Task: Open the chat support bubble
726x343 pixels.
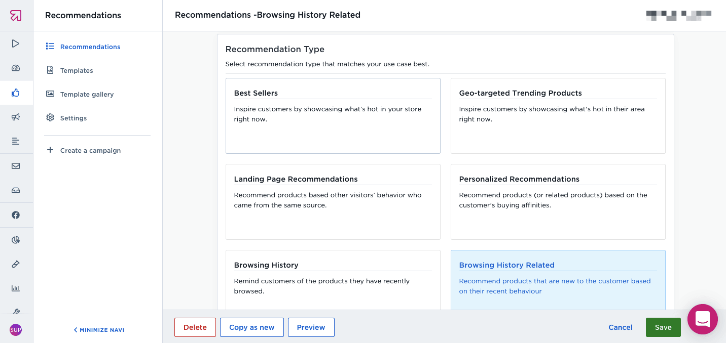Action: (x=702, y=319)
